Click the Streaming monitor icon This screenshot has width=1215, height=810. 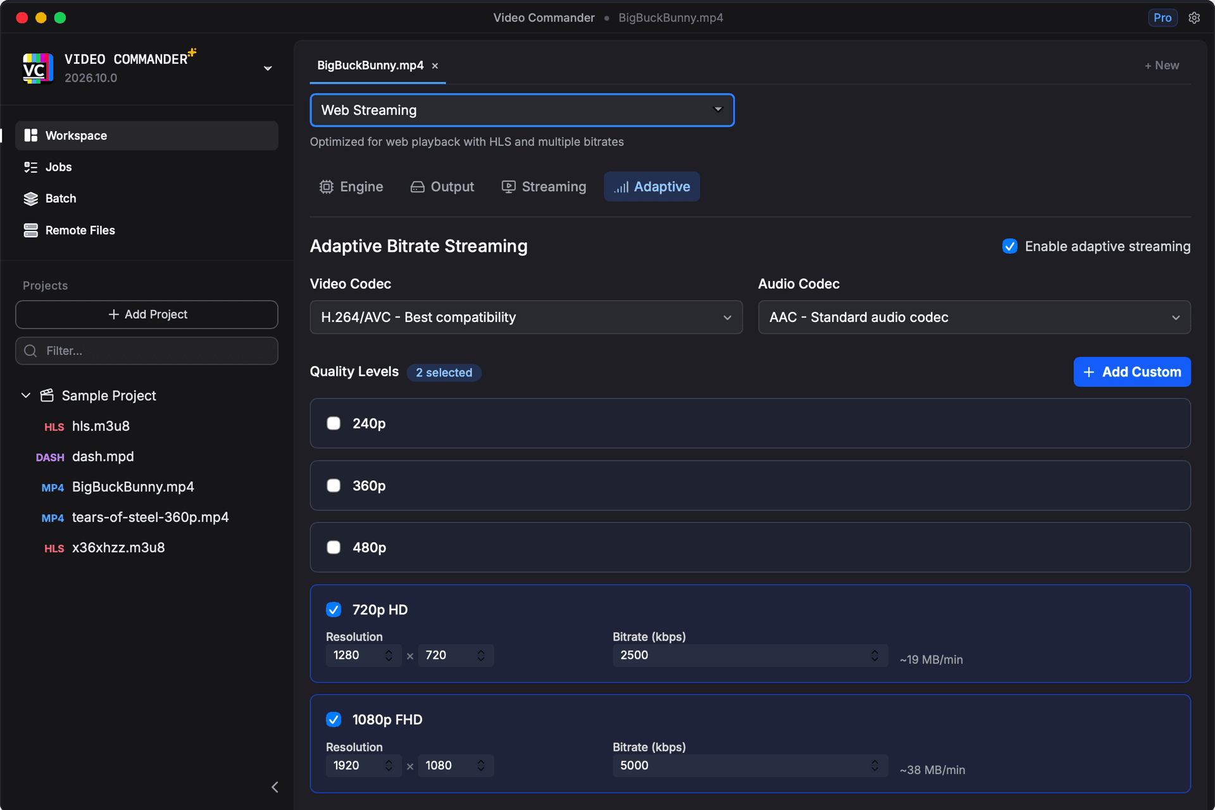(508, 187)
